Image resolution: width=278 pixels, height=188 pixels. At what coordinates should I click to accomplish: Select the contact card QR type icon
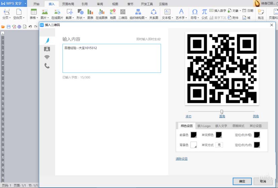[47, 49]
